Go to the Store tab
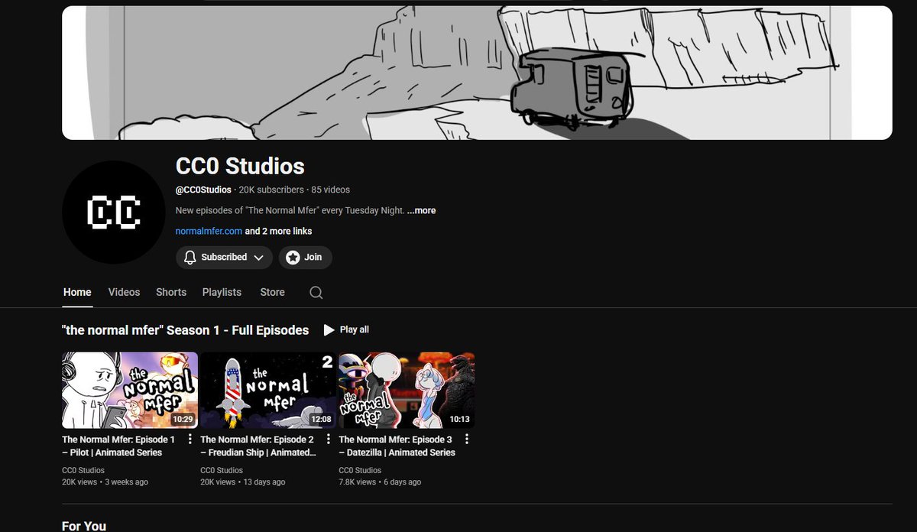 click(x=272, y=292)
